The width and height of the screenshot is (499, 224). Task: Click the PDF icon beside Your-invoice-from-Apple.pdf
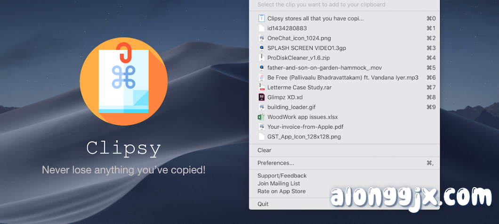(x=261, y=127)
